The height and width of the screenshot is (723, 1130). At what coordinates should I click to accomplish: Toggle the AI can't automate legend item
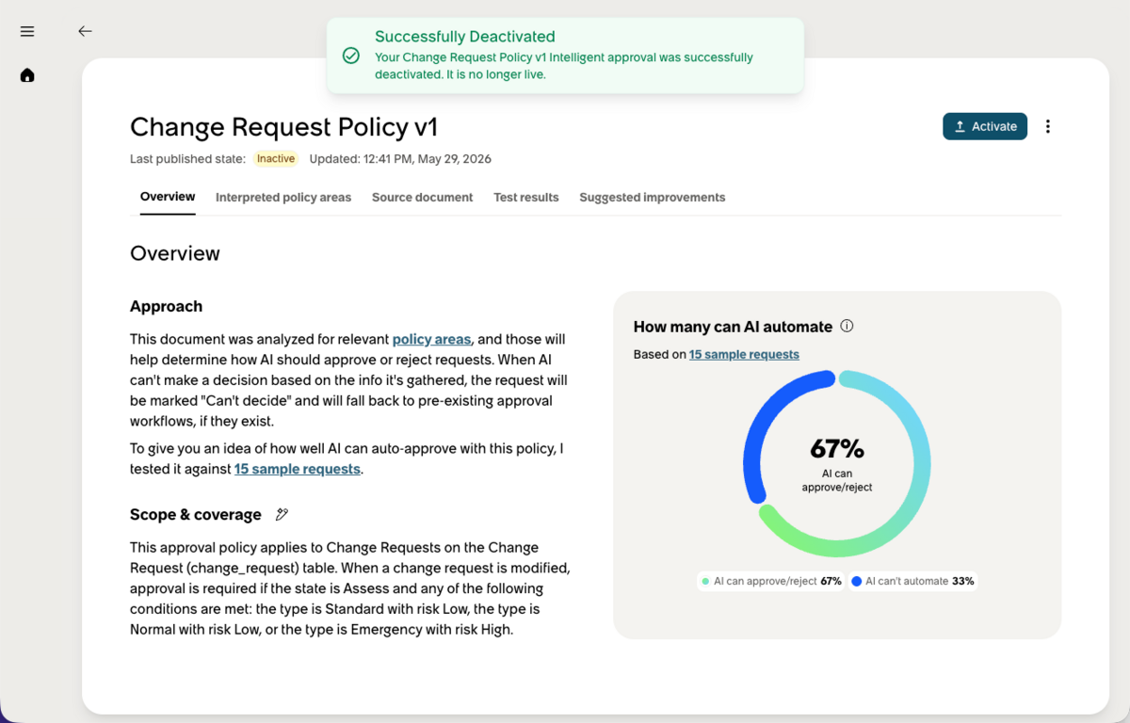[x=912, y=582]
